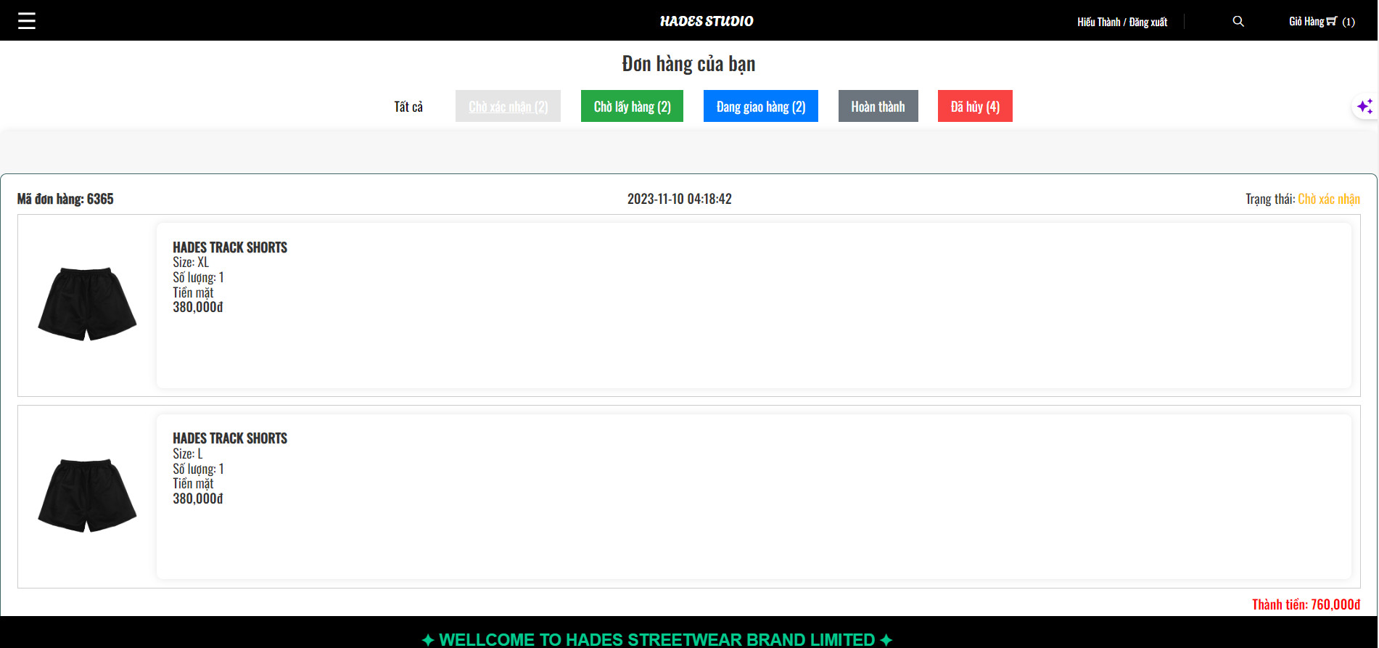1379x648 pixels.
Task: Click the size XL shorts thumbnail
Action: click(x=87, y=303)
